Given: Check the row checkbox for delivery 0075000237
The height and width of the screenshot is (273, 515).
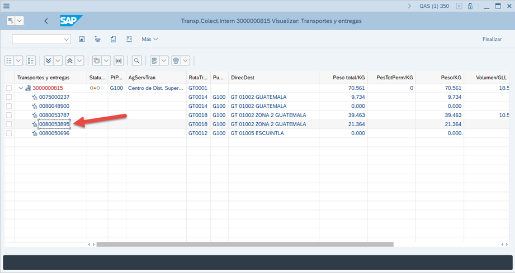Looking at the screenshot, I should pos(8,97).
